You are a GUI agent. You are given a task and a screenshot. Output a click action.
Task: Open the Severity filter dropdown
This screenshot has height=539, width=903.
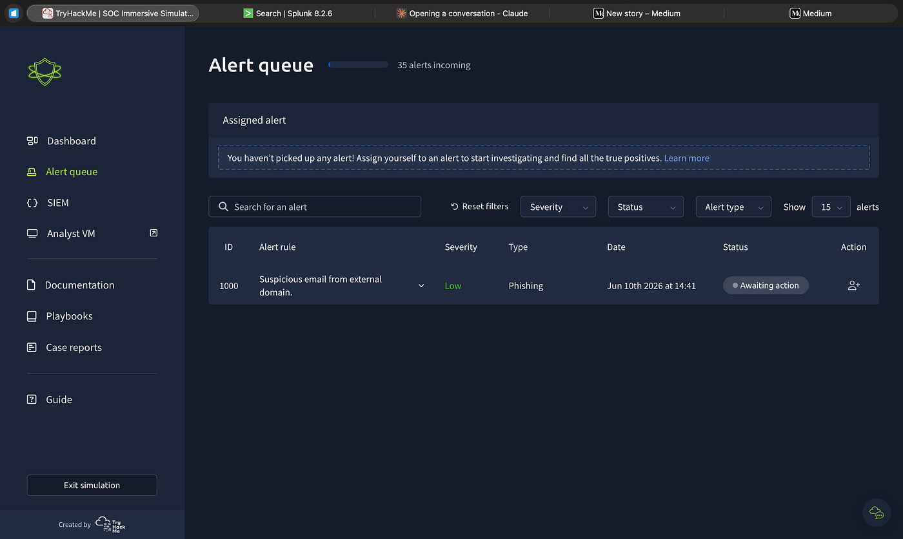coord(558,207)
